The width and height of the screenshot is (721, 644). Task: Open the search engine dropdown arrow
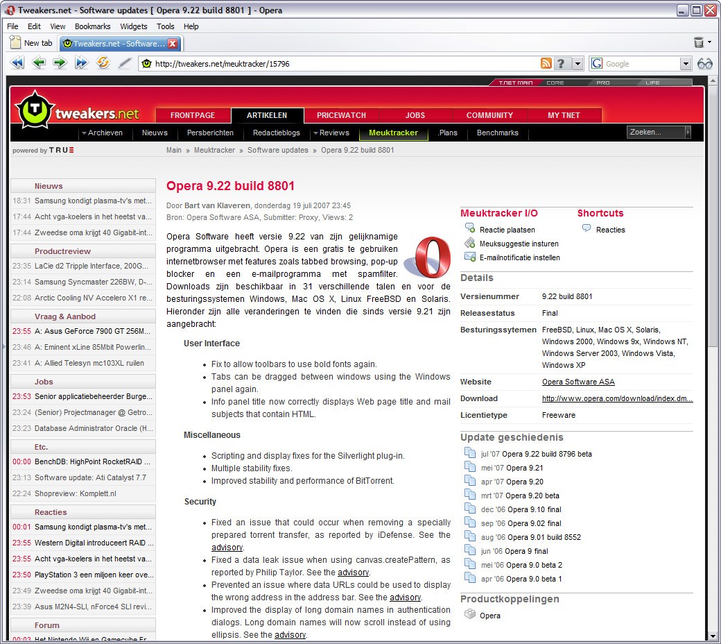coord(686,64)
